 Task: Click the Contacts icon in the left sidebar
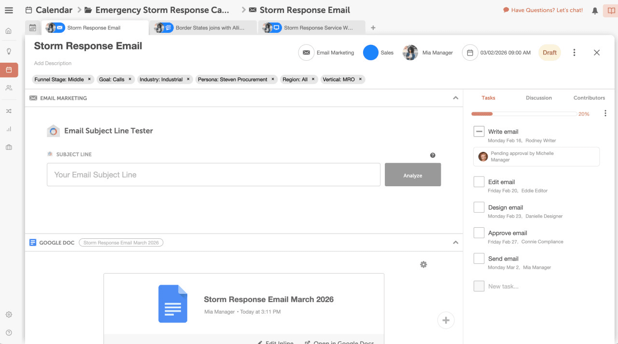10,87
